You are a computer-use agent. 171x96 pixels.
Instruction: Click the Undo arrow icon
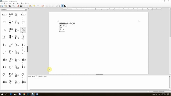point(34,6)
